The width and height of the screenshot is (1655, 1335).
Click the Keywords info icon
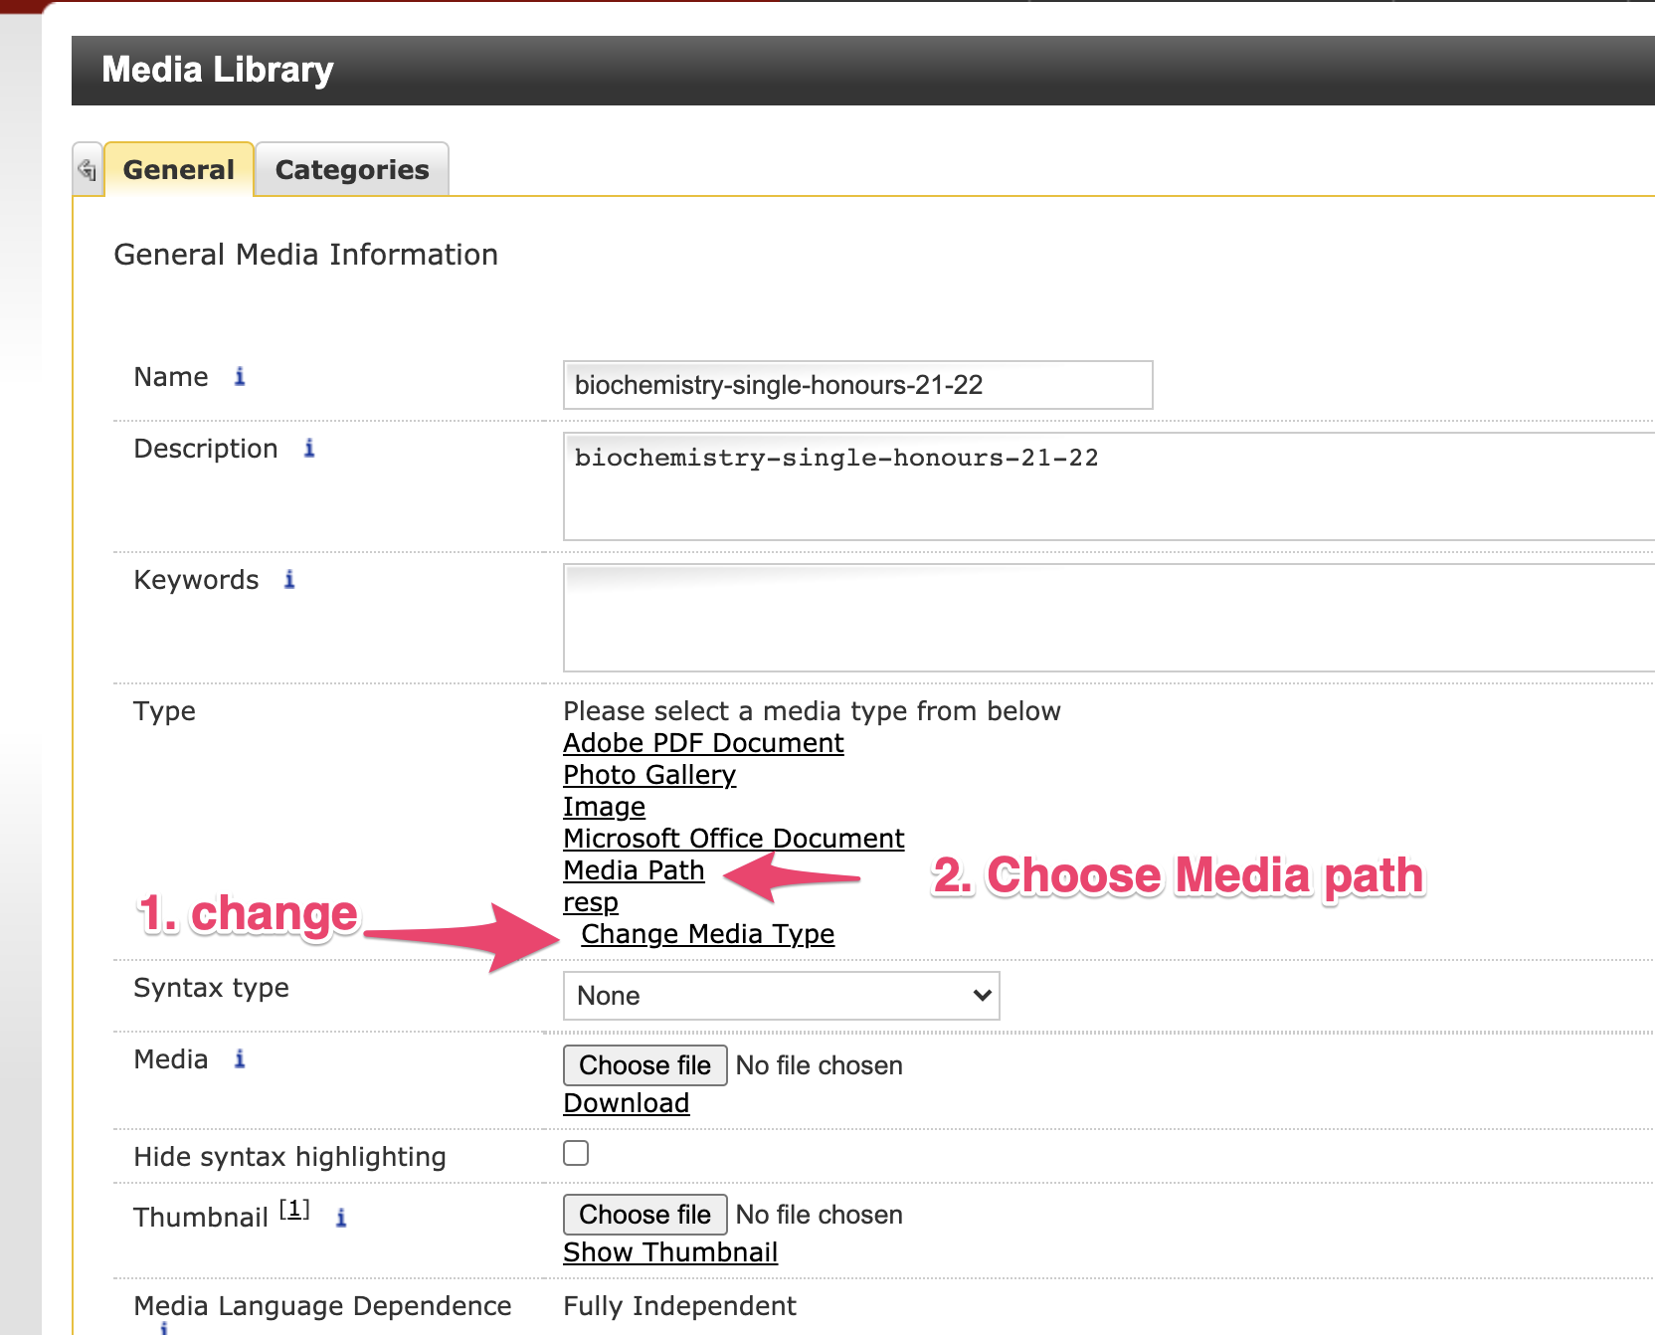[x=289, y=580]
